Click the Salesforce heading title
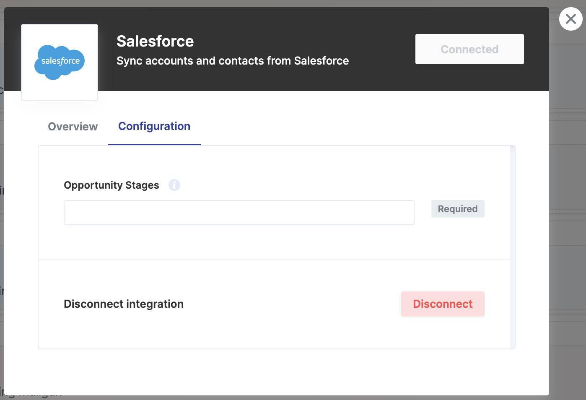Image resolution: width=586 pixels, height=400 pixels. (x=155, y=42)
